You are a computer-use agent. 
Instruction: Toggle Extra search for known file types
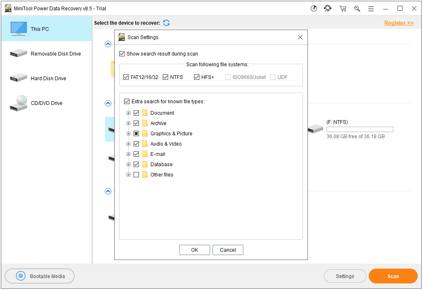click(127, 102)
